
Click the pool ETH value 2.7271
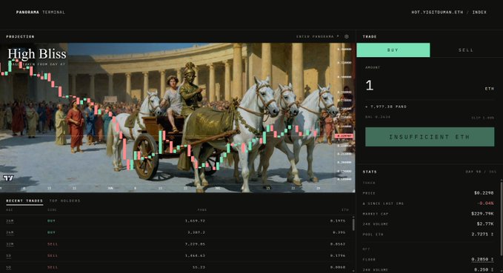(x=479, y=235)
